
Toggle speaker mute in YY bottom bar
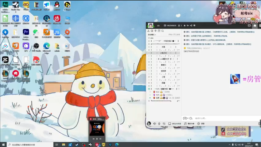(x=155, y=123)
